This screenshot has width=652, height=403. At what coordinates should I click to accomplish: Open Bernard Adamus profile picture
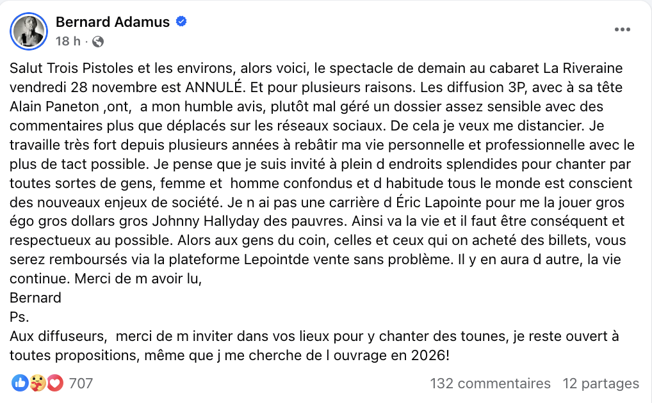pos(29,31)
